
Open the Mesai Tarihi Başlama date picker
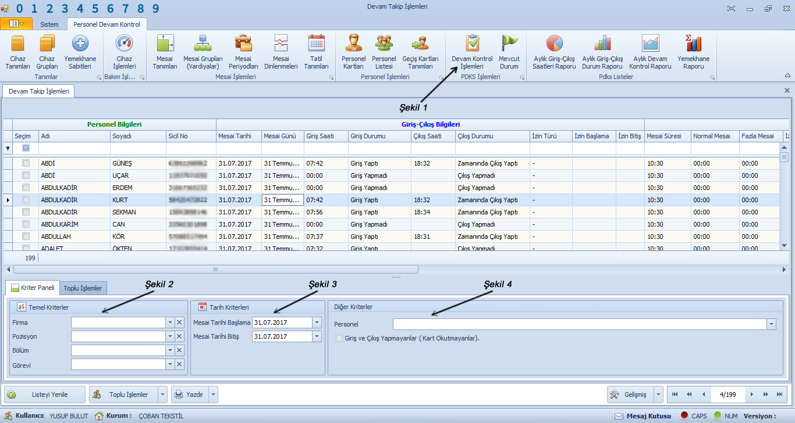(317, 322)
